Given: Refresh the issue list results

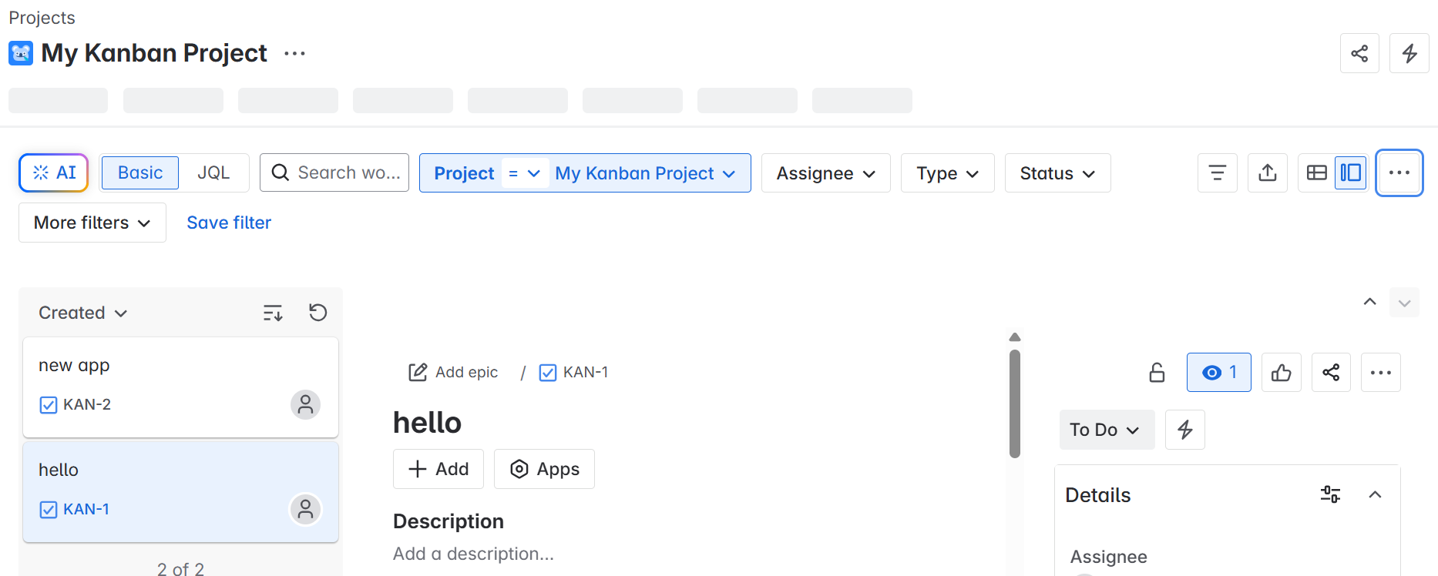Looking at the screenshot, I should click(318, 313).
